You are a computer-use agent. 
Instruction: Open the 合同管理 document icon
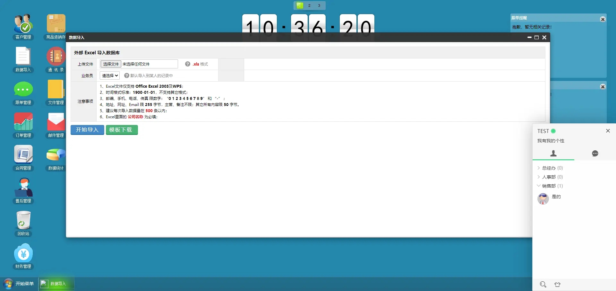coord(23,155)
